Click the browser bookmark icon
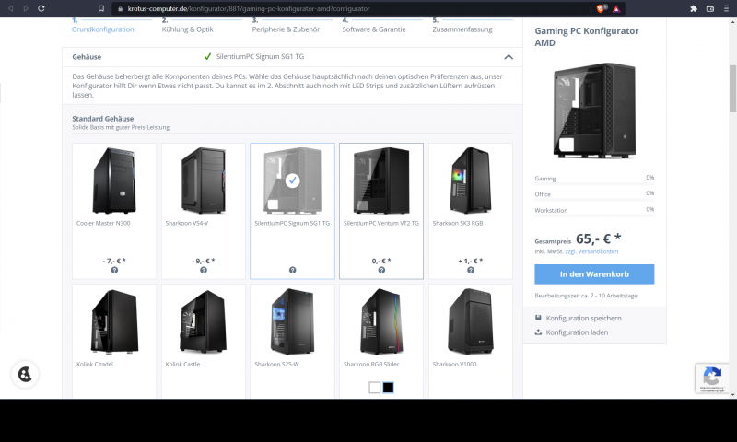 point(101,8)
